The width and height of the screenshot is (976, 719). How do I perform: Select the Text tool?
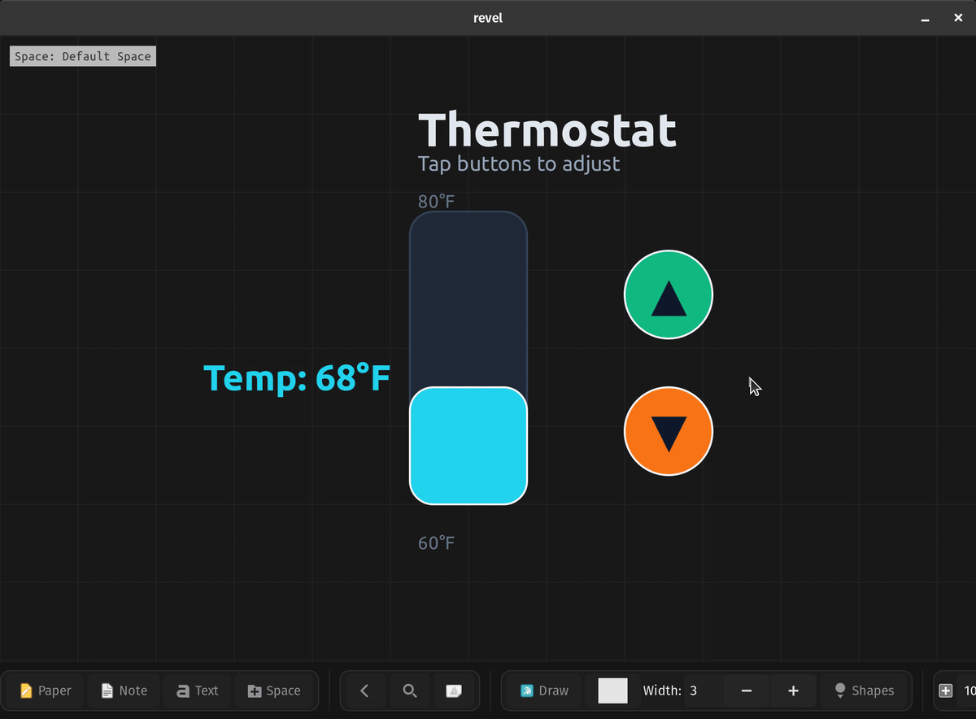tap(197, 691)
